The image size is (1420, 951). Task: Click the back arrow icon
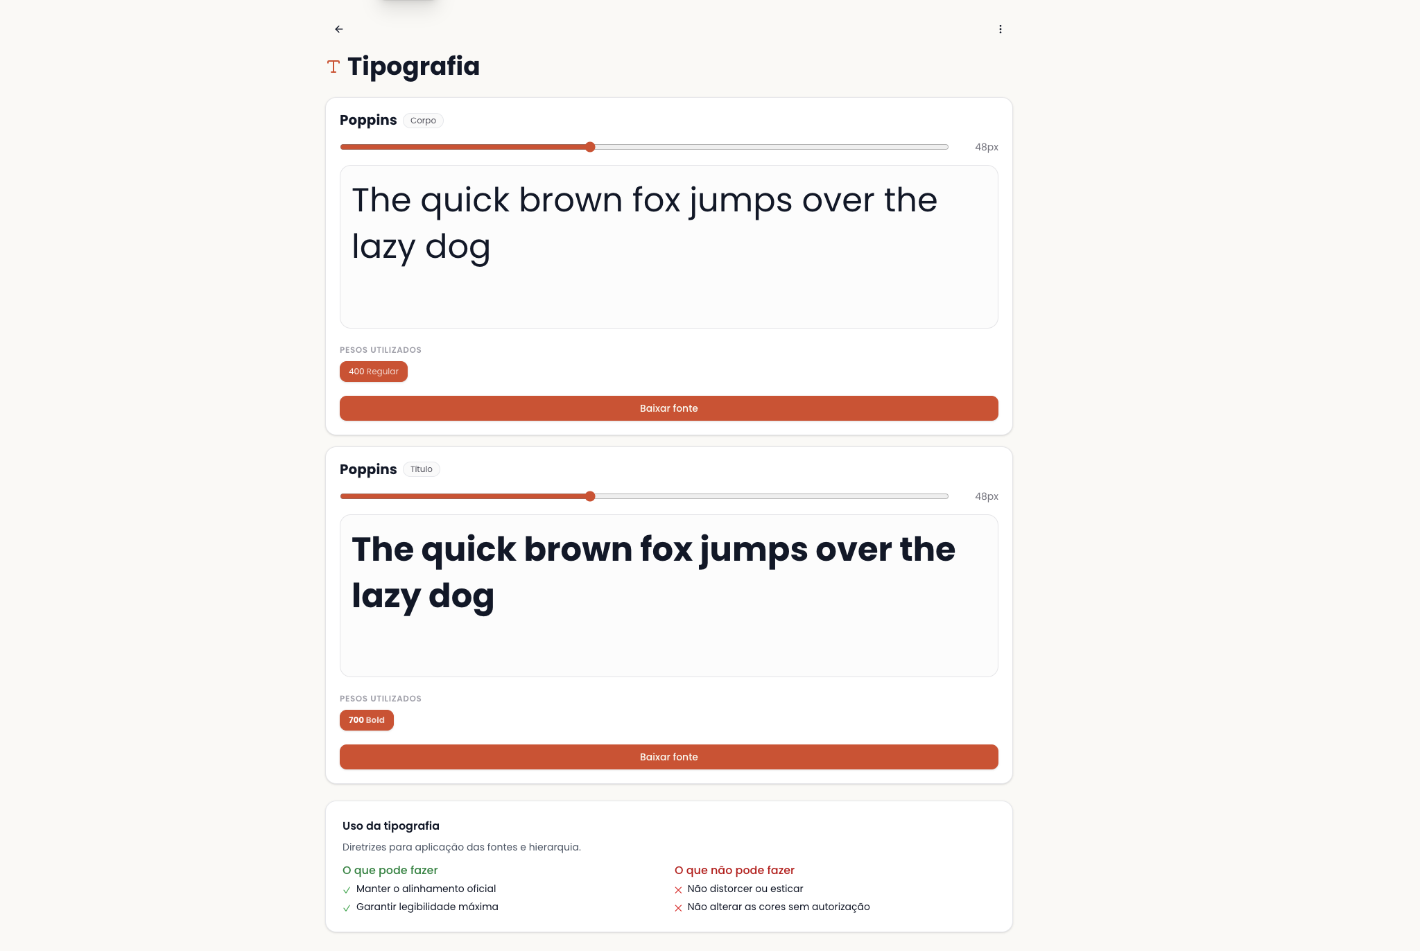tap(338, 29)
